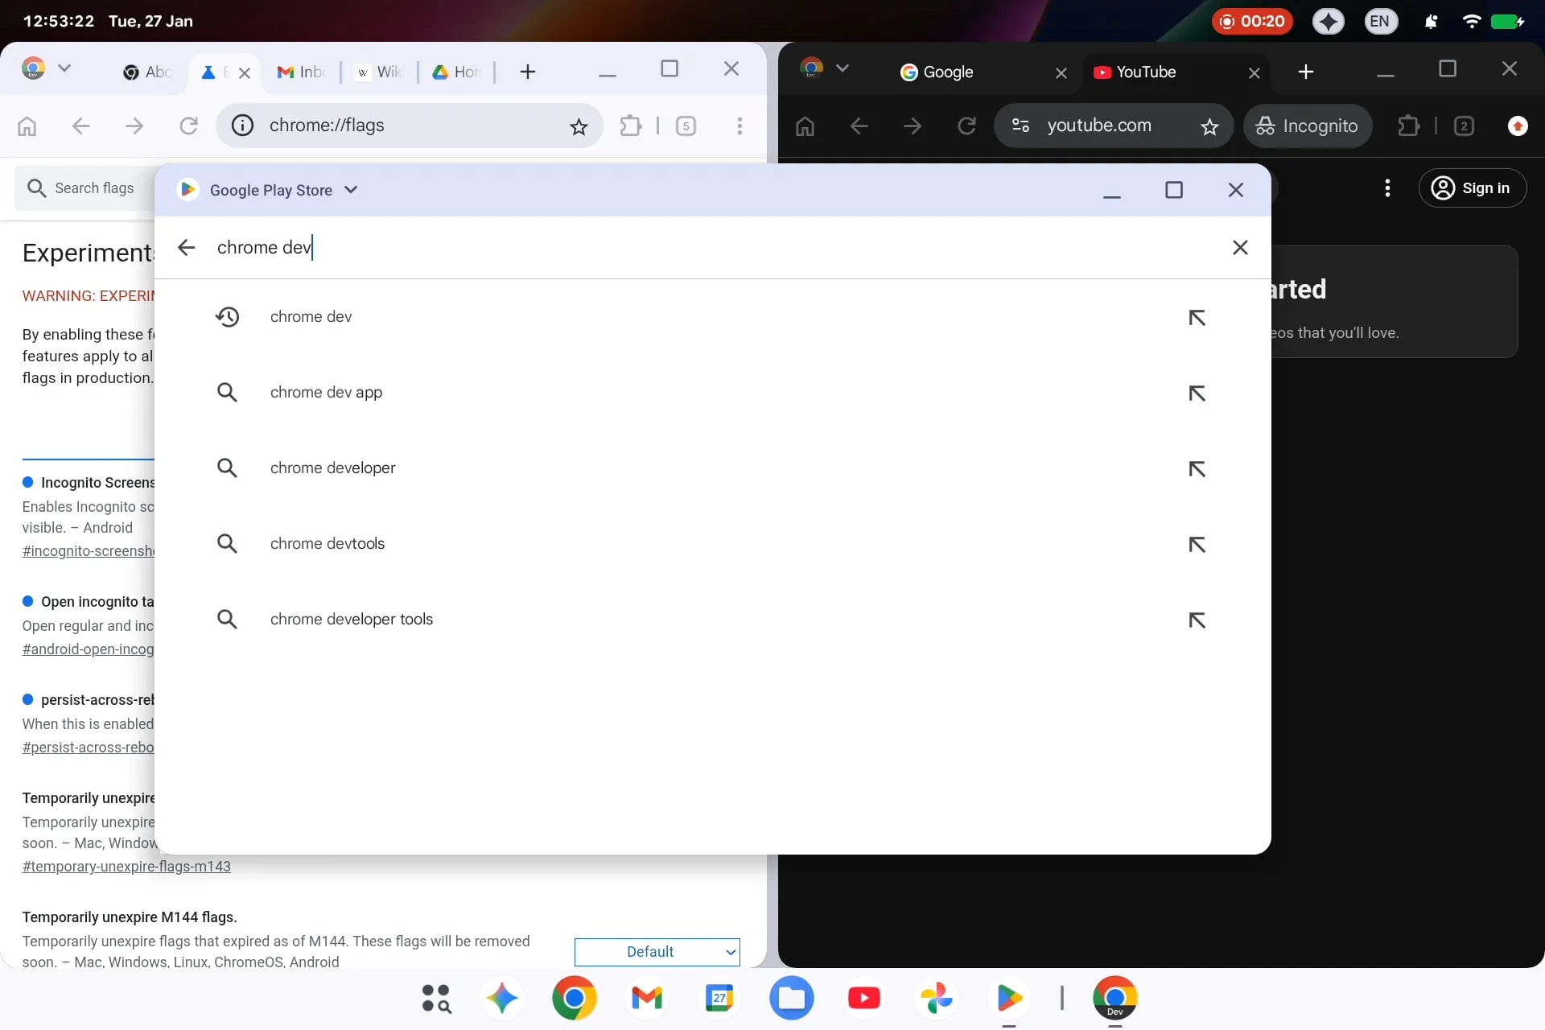The height and width of the screenshot is (1030, 1545).
Task: Reload the chrome://flags page
Action: 188,126
